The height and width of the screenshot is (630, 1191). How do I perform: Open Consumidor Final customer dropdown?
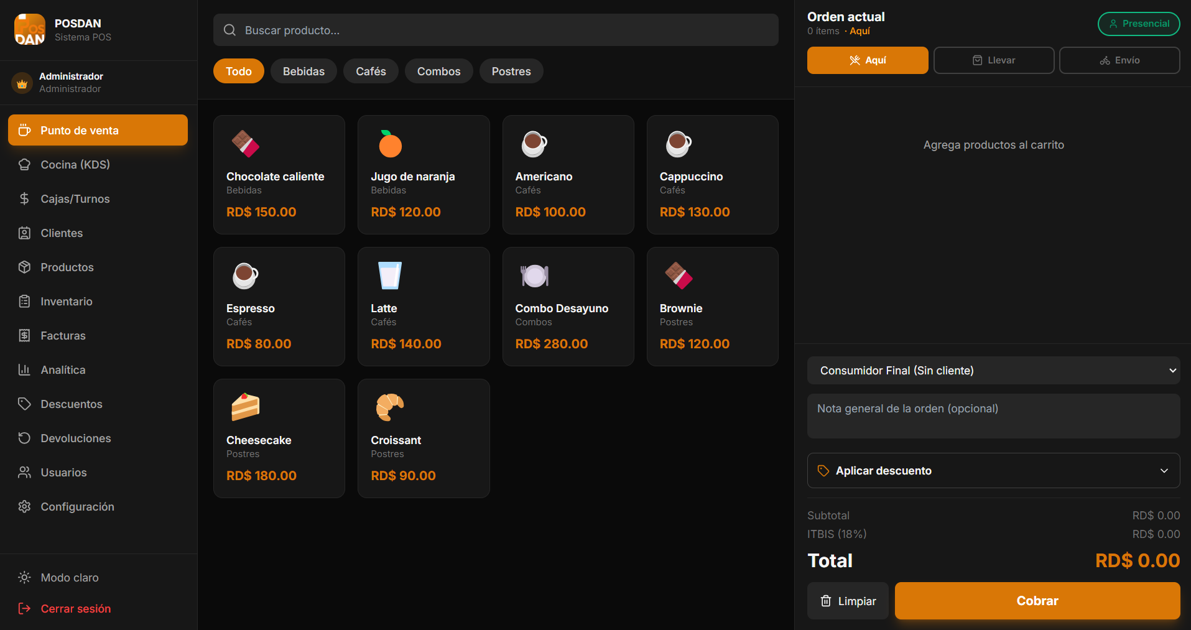(993, 371)
